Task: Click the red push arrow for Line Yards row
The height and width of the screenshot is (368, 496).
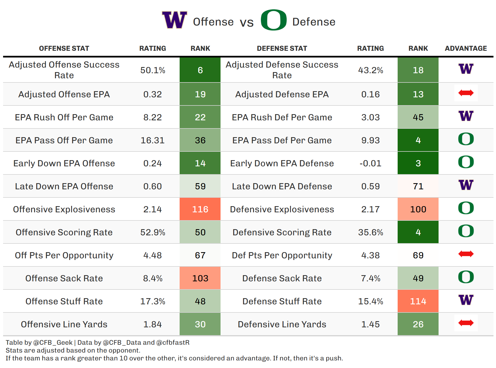Action: [466, 323]
